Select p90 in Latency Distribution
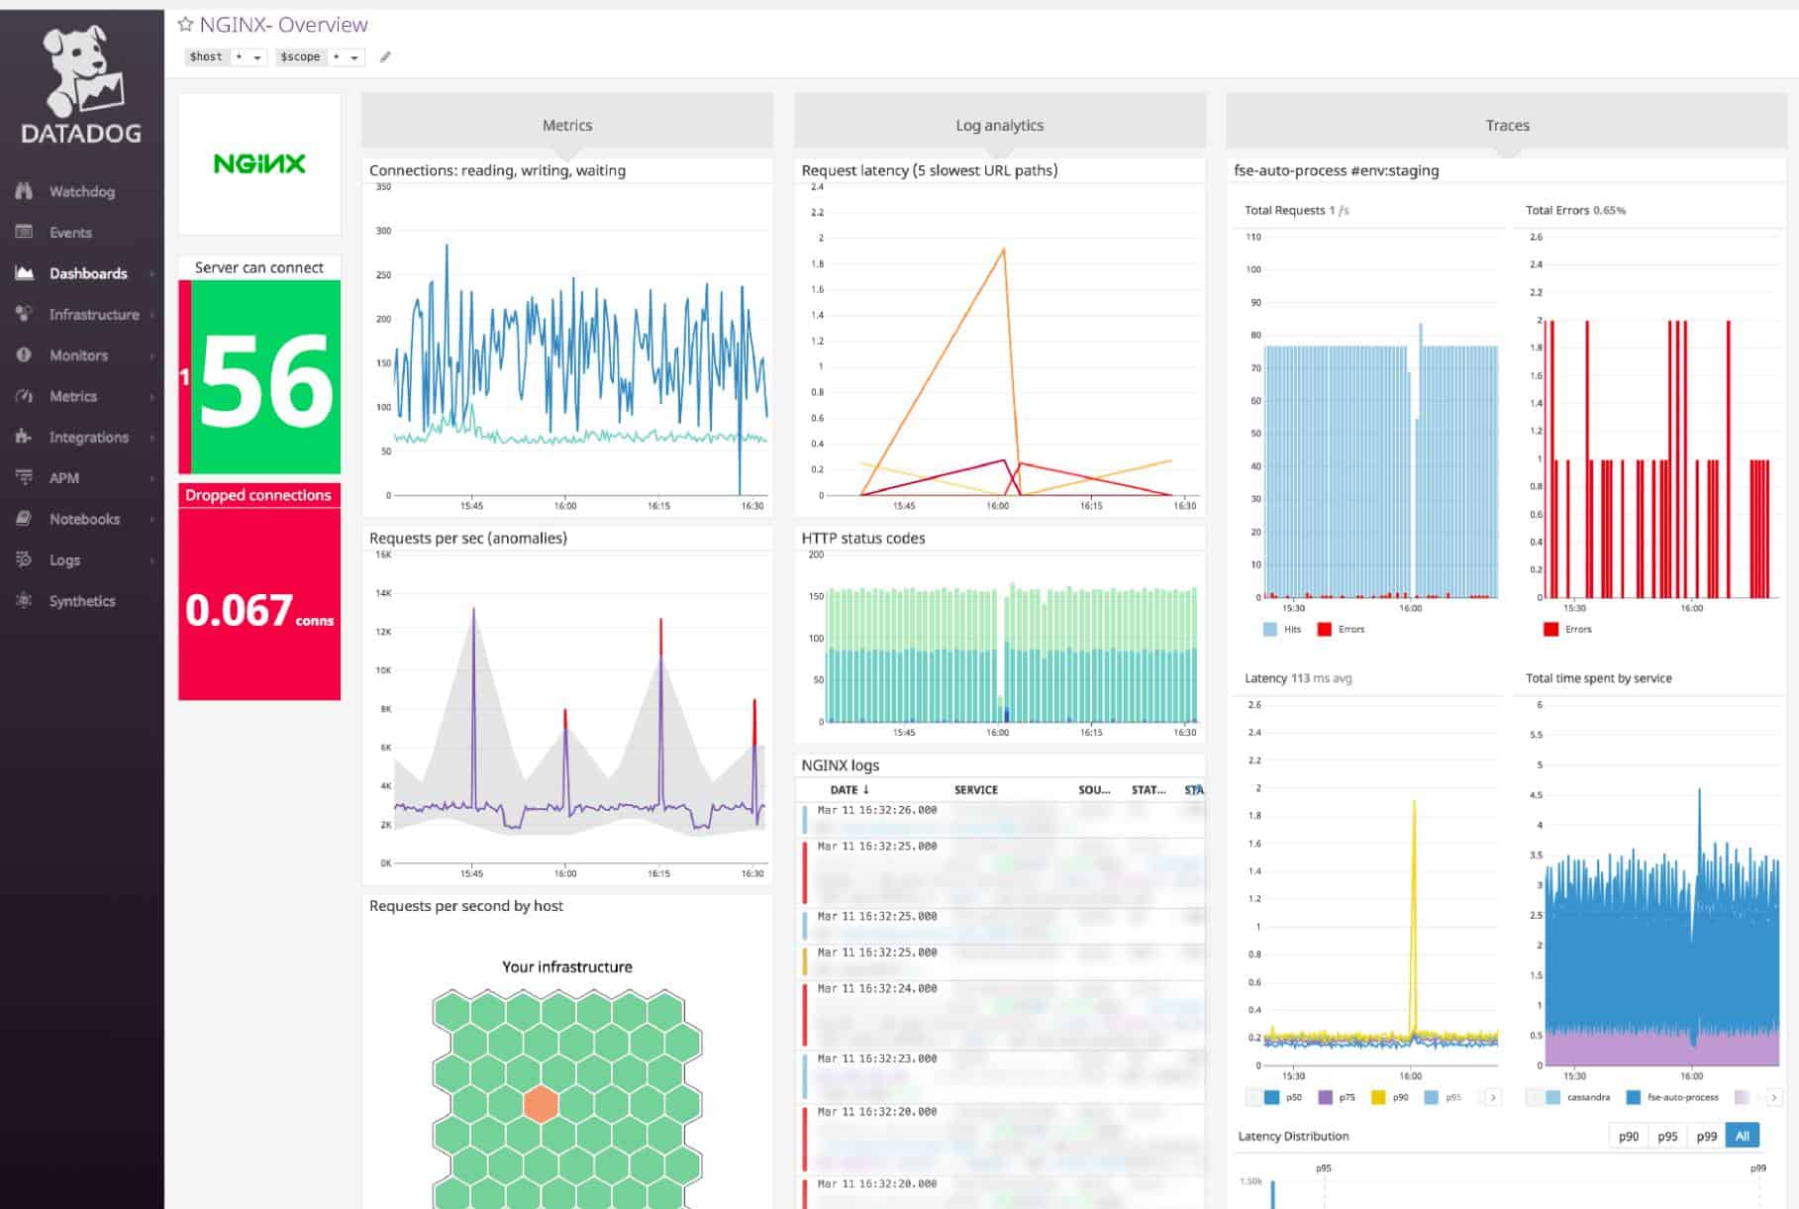Image resolution: width=1799 pixels, height=1209 pixels. point(1628,1136)
